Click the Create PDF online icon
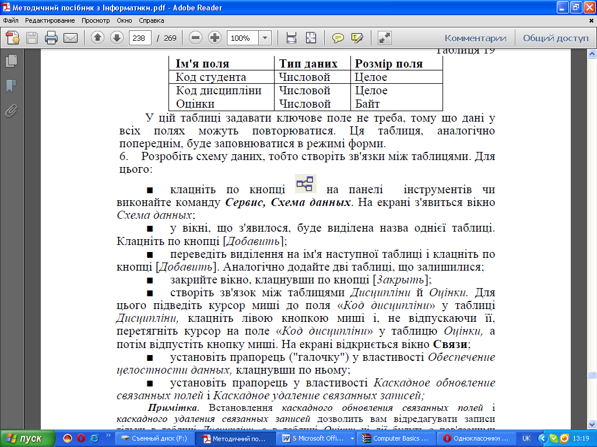Image resolution: width=597 pixels, height=447 pixels. [13, 38]
